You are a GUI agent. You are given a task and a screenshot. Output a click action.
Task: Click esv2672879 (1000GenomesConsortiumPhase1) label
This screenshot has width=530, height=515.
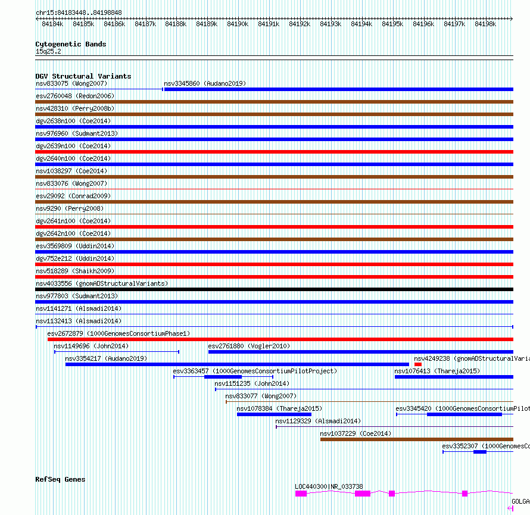click(119, 333)
